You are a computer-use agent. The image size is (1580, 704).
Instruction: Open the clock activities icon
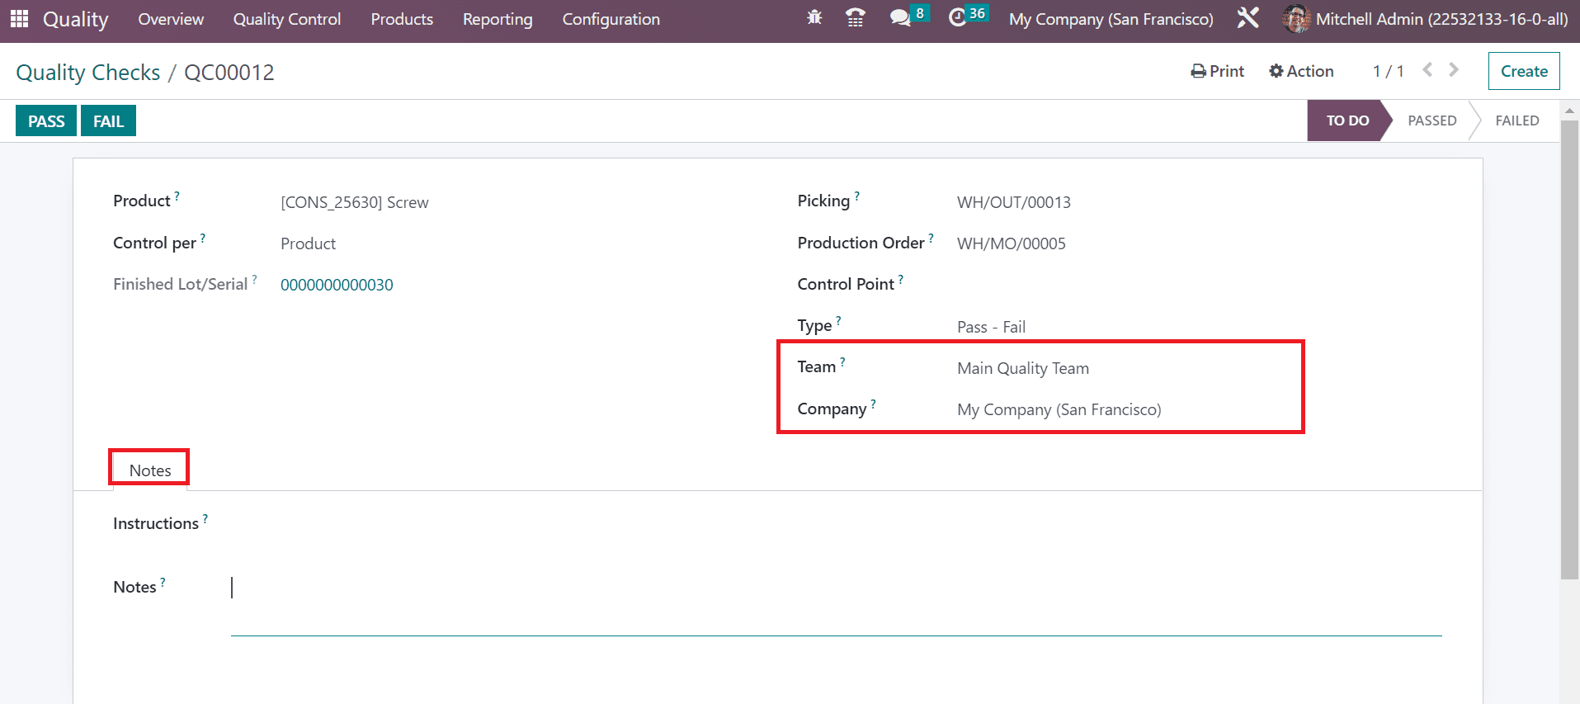(x=957, y=18)
